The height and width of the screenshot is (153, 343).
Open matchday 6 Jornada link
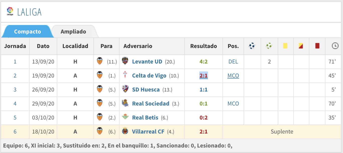click(x=15, y=131)
